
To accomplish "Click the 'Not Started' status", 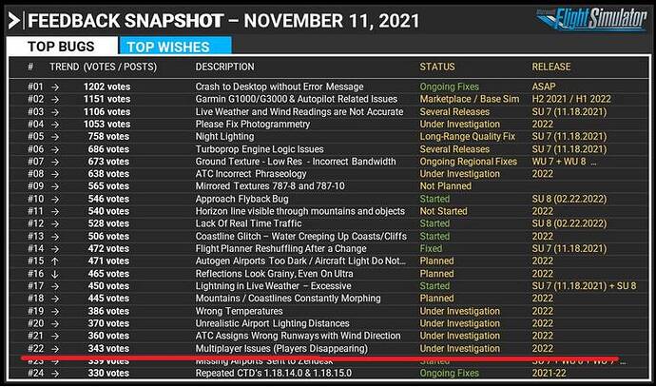I will [x=443, y=211].
